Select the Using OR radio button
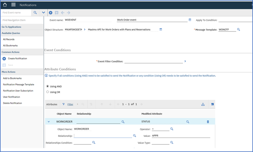Screen dimensions: 253x152 (x=48, y=92)
